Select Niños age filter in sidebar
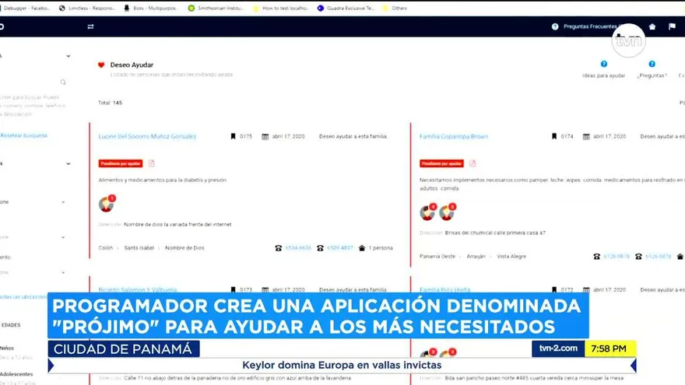Image resolution: width=685 pixels, height=385 pixels. (7, 348)
